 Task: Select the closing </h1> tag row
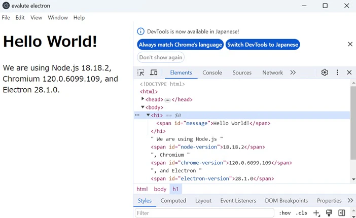242,131
